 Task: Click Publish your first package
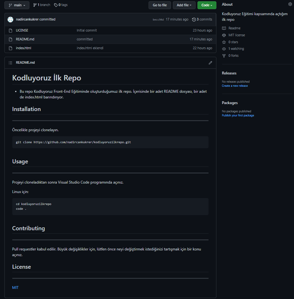point(238,115)
